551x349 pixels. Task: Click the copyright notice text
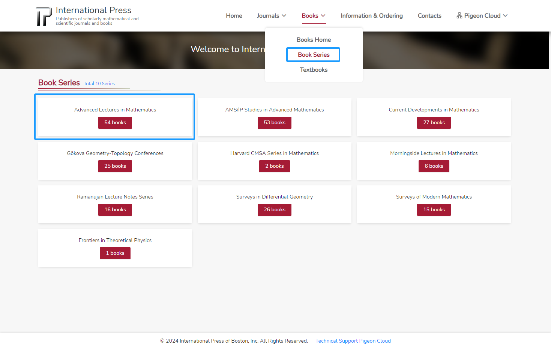click(234, 341)
